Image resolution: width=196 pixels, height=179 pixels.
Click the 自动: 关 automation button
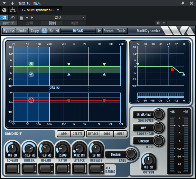(x=8, y=23)
